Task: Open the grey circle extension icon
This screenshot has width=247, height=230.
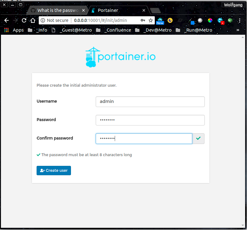Action: coord(200,20)
